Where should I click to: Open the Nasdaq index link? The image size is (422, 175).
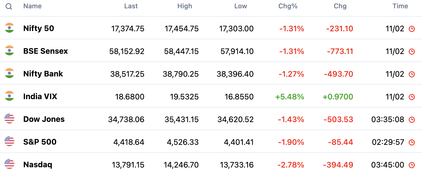38,165
